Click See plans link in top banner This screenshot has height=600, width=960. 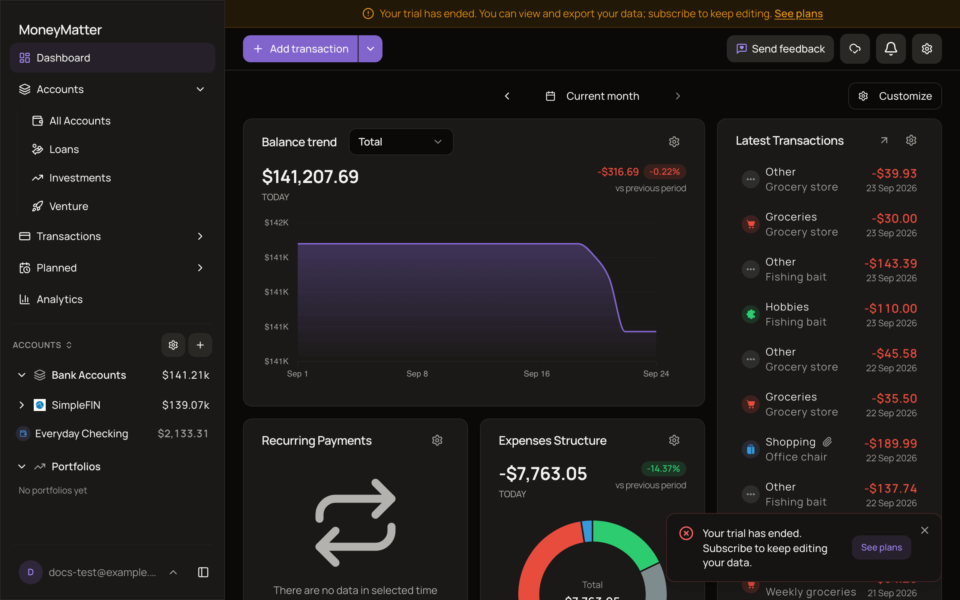coord(798,13)
